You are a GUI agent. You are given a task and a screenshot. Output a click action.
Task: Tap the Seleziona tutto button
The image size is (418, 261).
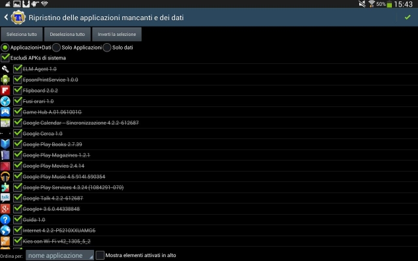click(x=22, y=34)
